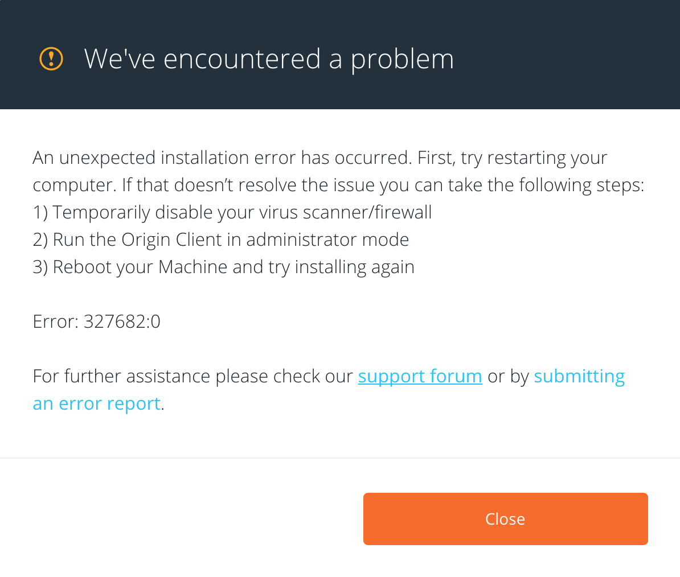Click the "an error report" link
Viewport: 680px width, 577px height.
97,403
